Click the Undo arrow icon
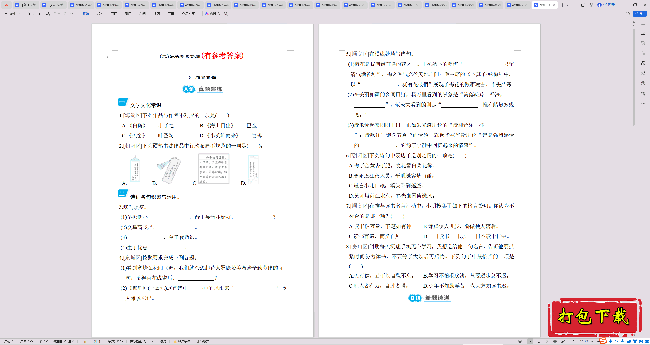650x345 pixels. (55, 14)
